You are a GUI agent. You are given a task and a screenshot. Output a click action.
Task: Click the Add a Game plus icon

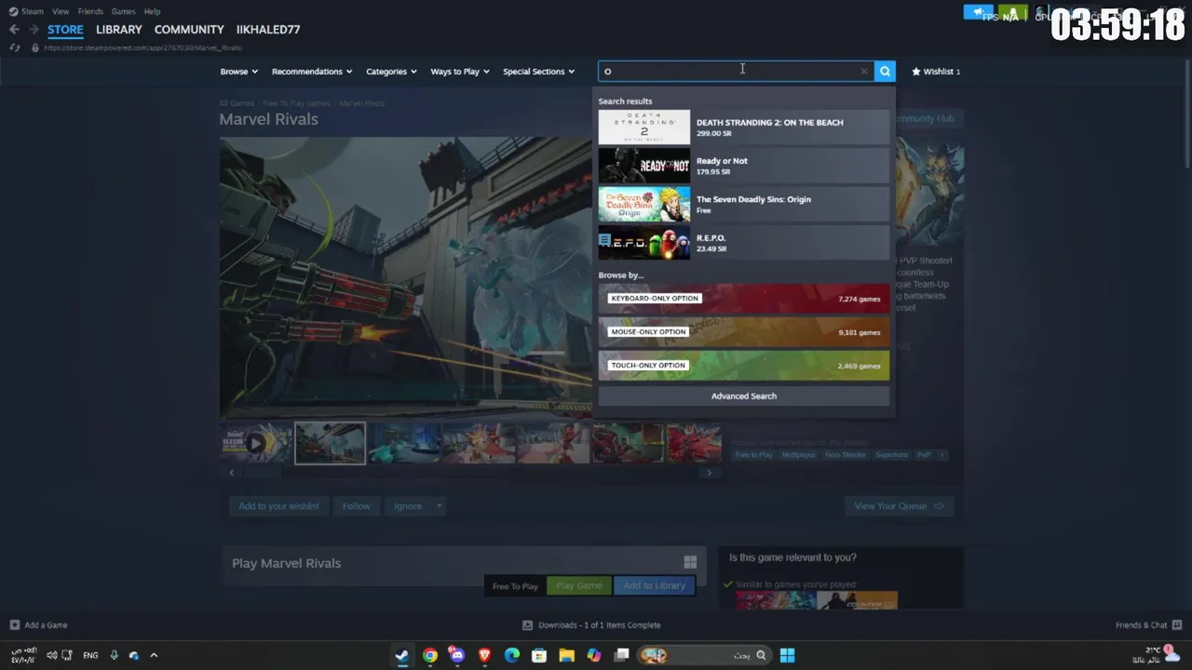(14, 625)
